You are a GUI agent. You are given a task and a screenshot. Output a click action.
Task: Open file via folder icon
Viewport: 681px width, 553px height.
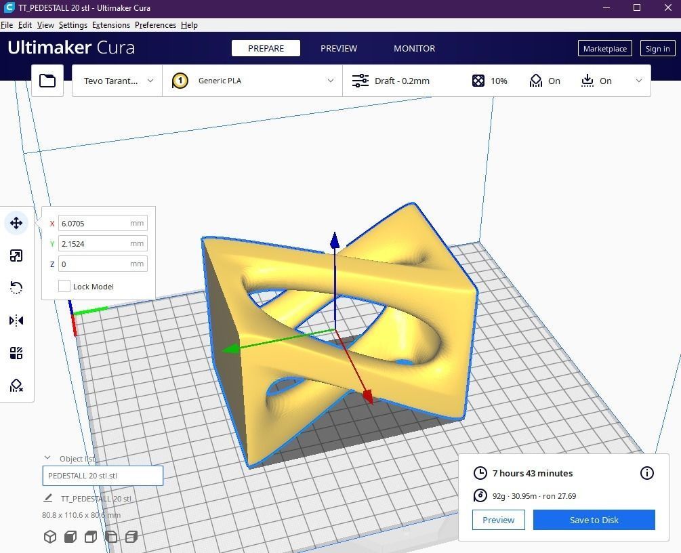click(x=47, y=81)
